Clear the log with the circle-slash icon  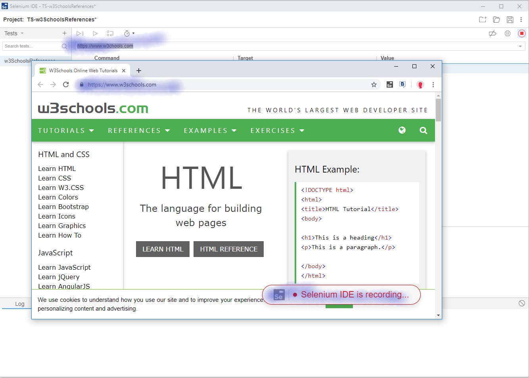point(522,303)
